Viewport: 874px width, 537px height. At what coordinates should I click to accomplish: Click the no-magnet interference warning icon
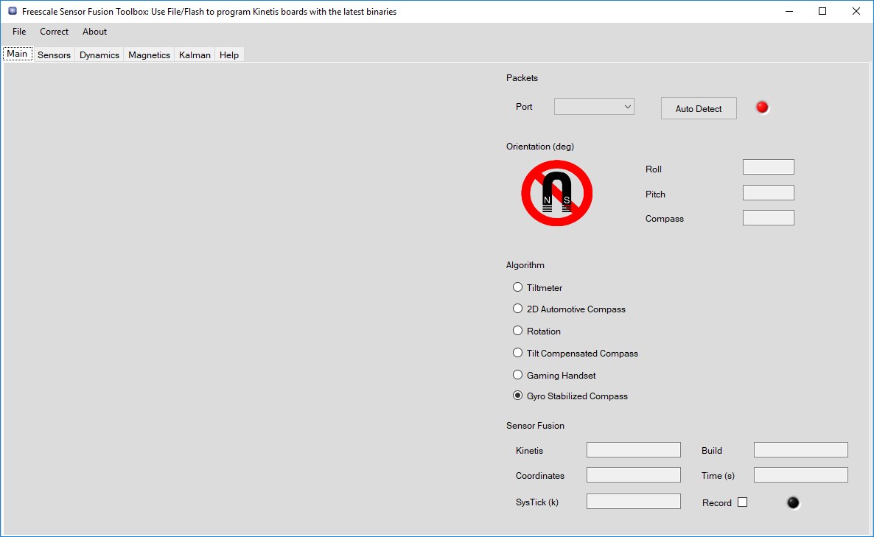click(x=557, y=193)
